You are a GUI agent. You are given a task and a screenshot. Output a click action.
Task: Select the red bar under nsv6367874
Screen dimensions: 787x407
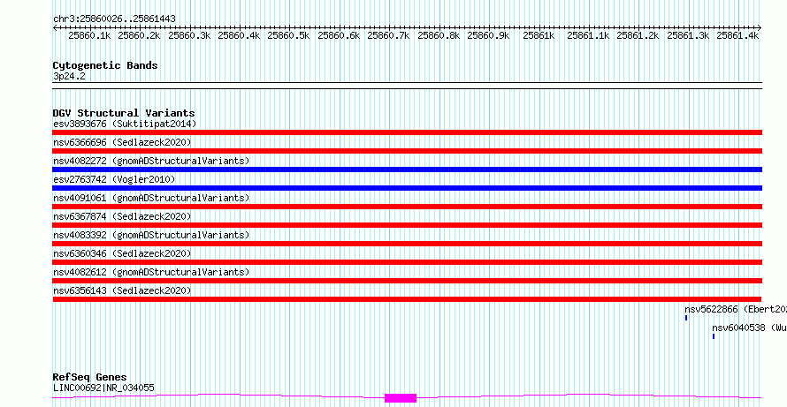408,225
